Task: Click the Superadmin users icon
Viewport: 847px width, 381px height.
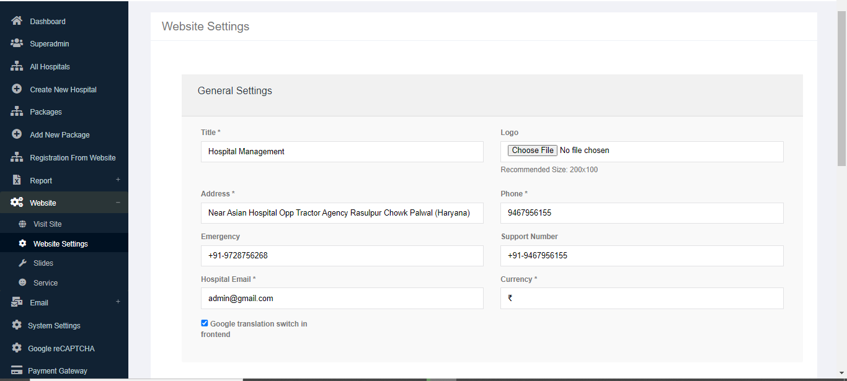Action: click(17, 43)
